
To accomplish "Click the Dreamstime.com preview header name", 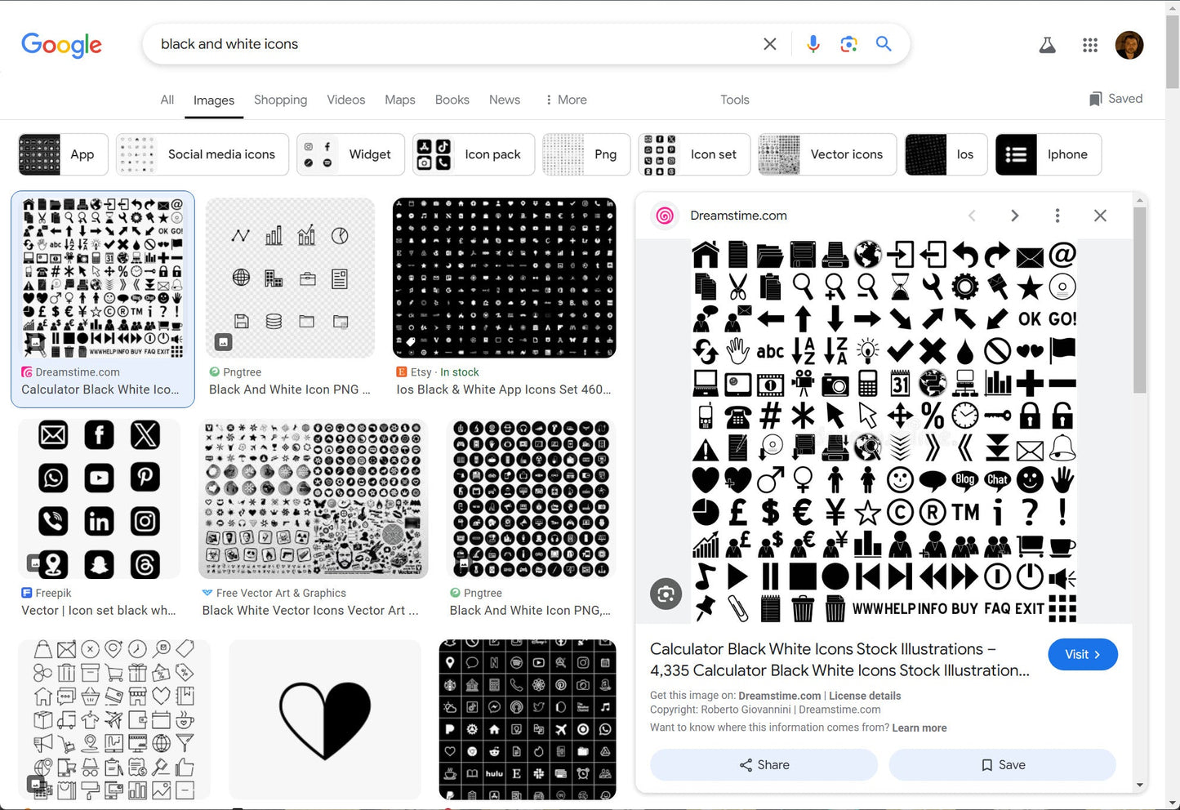I will click(x=738, y=216).
